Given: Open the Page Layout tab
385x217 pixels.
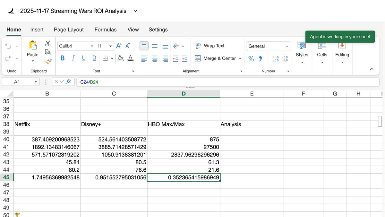Looking at the screenshot, I should pos(69,30).
